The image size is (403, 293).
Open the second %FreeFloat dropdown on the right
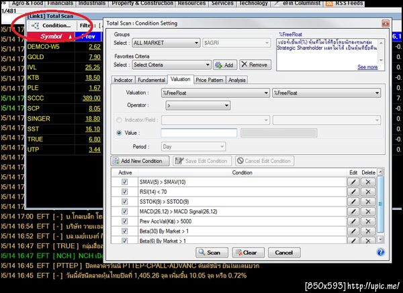[326, 93]
